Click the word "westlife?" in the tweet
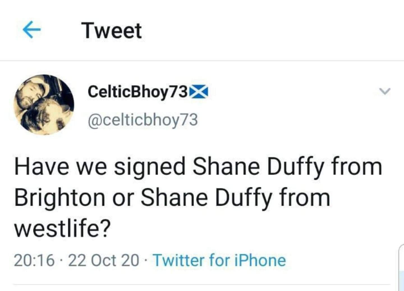The height and width of the screenshot is (291, 404). coord(63,229)
